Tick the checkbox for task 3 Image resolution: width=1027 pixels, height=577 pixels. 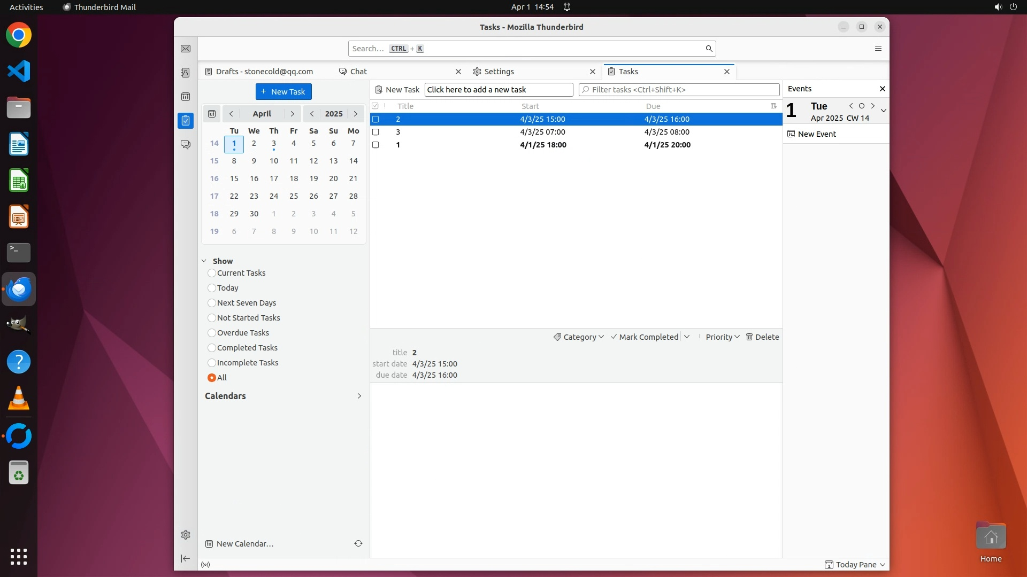tap(375, 132)
